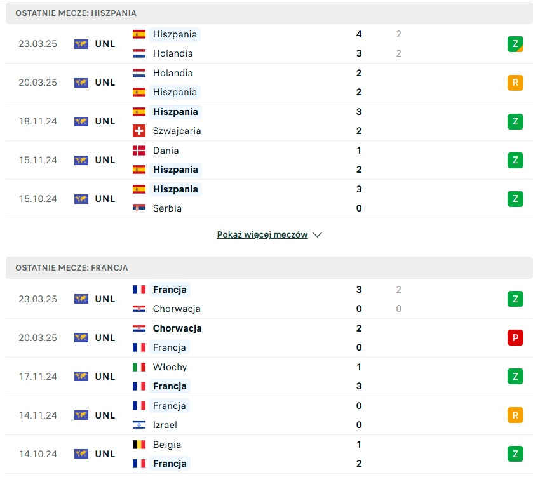Expand the list with Pokaż więcej meczów chevron
This screenshot has height=477, width=533.
pyautogui.click(x=318, y=235)
